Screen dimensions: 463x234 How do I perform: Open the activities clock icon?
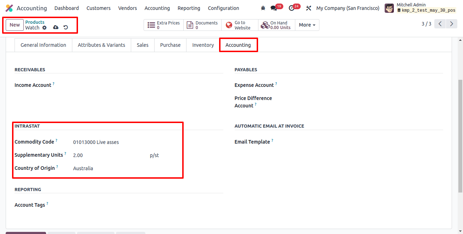[x=292, y=8]
